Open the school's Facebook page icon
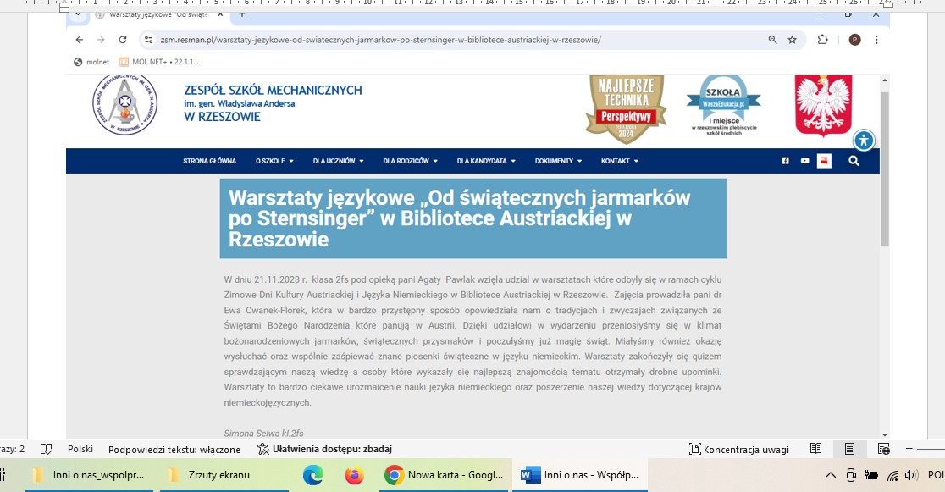 click(785, 161)
